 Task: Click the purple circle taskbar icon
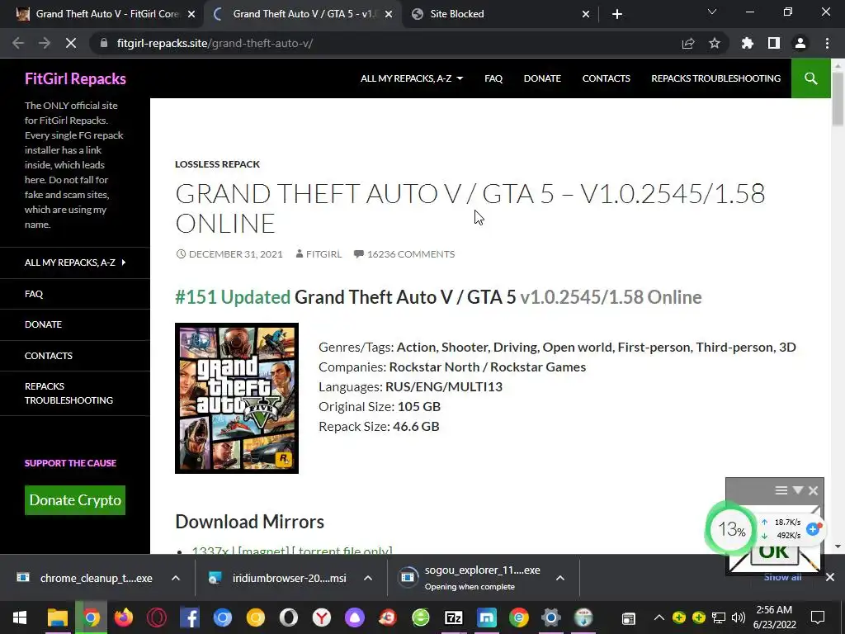click(355, 617)
